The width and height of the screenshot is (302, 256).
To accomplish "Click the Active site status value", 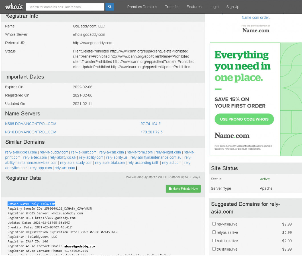I will (x=265, y=179).
